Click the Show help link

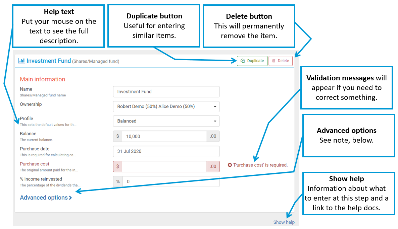[284, 222]
